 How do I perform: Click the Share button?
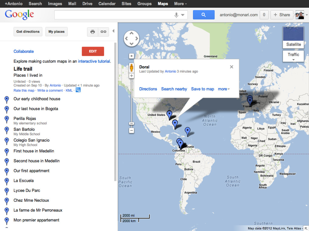pyautogui.click(x=282, y=15)
